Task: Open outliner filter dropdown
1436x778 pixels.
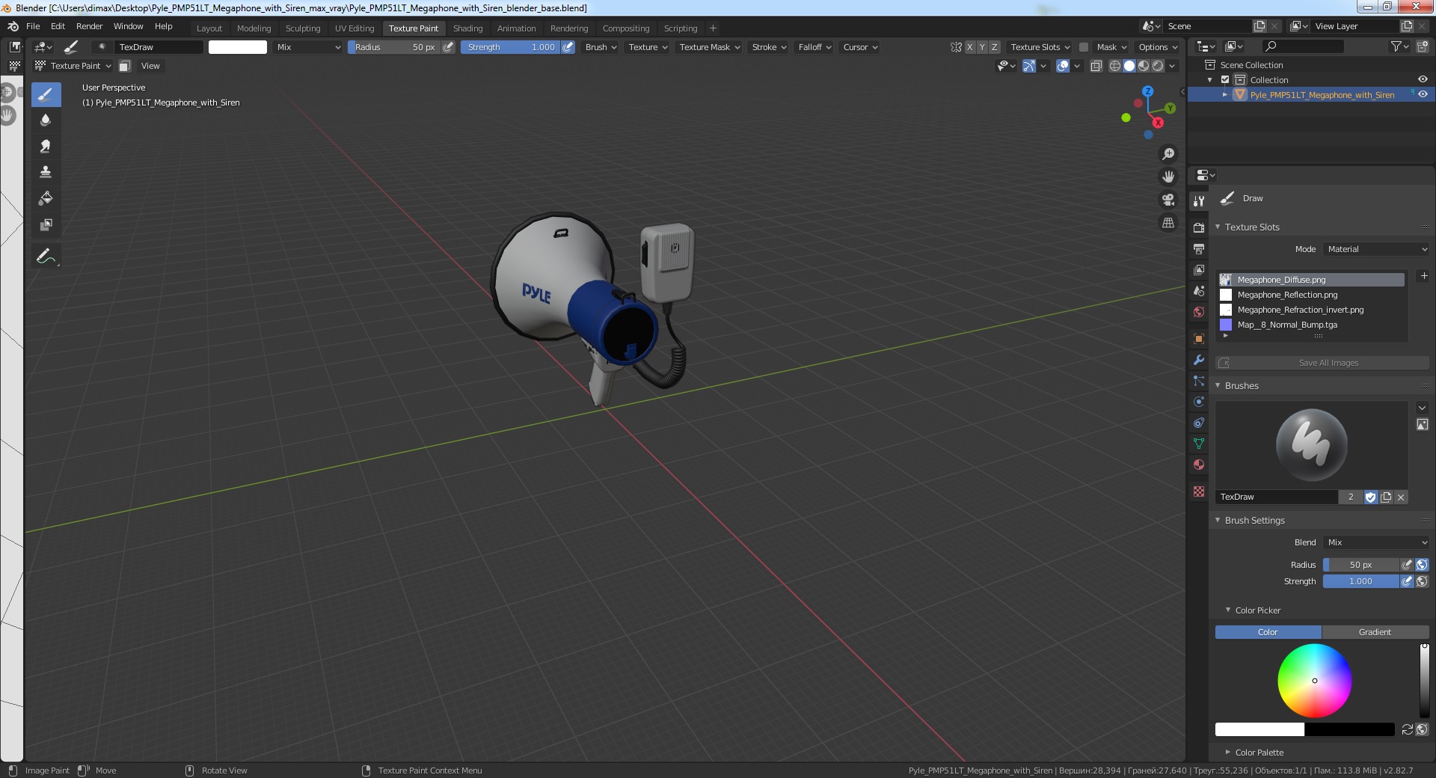Action: pos(1399,46)
